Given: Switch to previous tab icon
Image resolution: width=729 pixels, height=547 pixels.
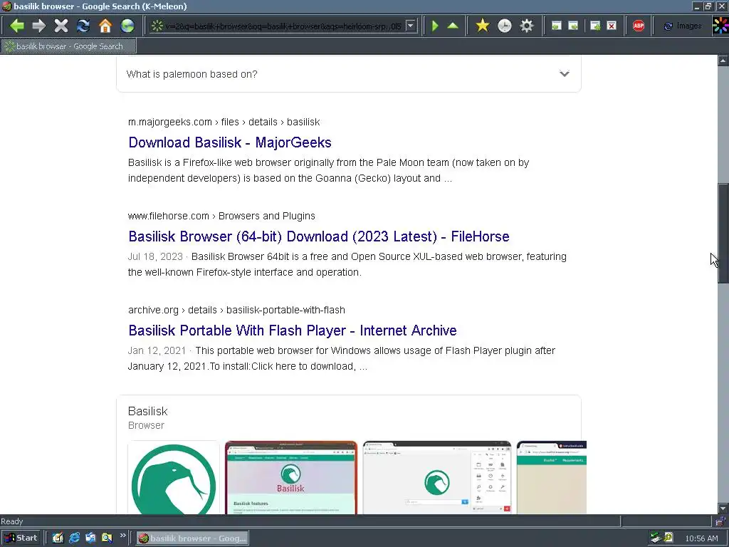Looking at the screenshot, I should 556,26.
